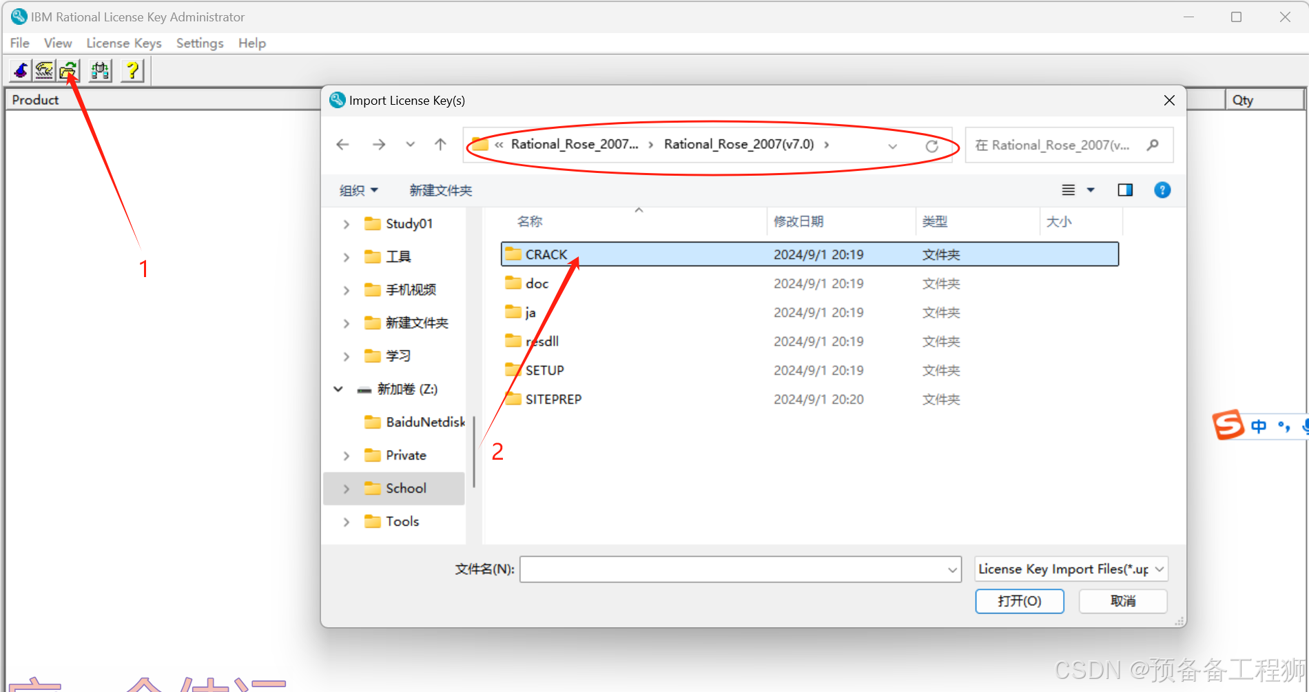Screen dimensions: 1309x692
Task: Select the doc folder
Action: click(x=810, y=283)
